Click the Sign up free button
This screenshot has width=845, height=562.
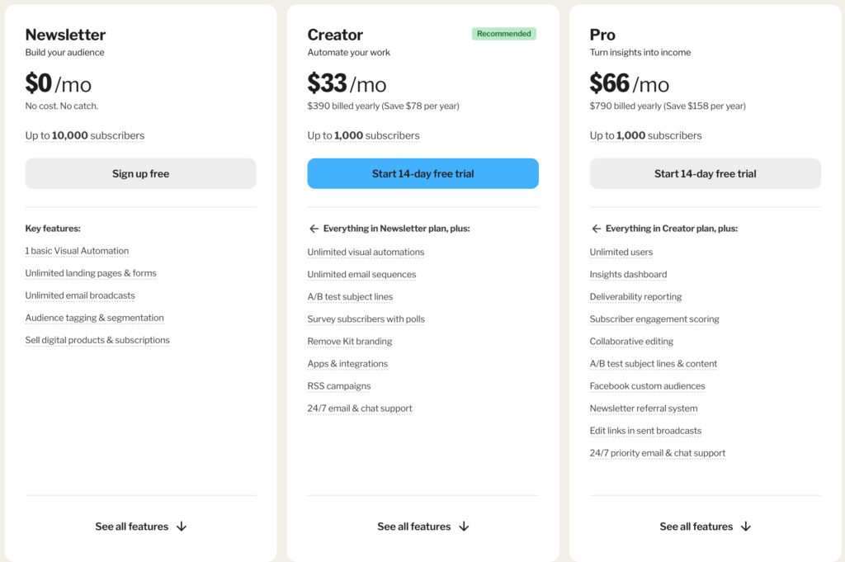[140, 173]
